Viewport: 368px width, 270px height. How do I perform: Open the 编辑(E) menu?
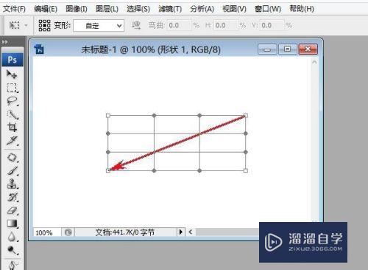click(x=46, y=9)
